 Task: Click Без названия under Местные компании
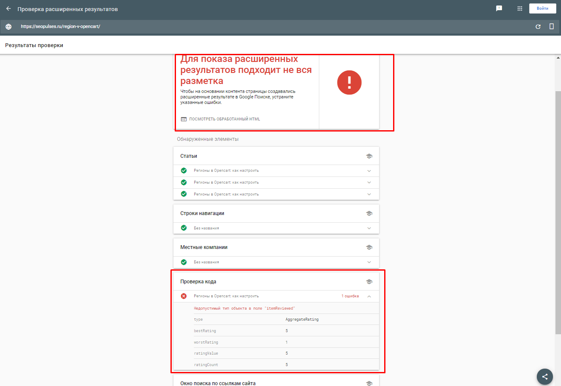207,262
